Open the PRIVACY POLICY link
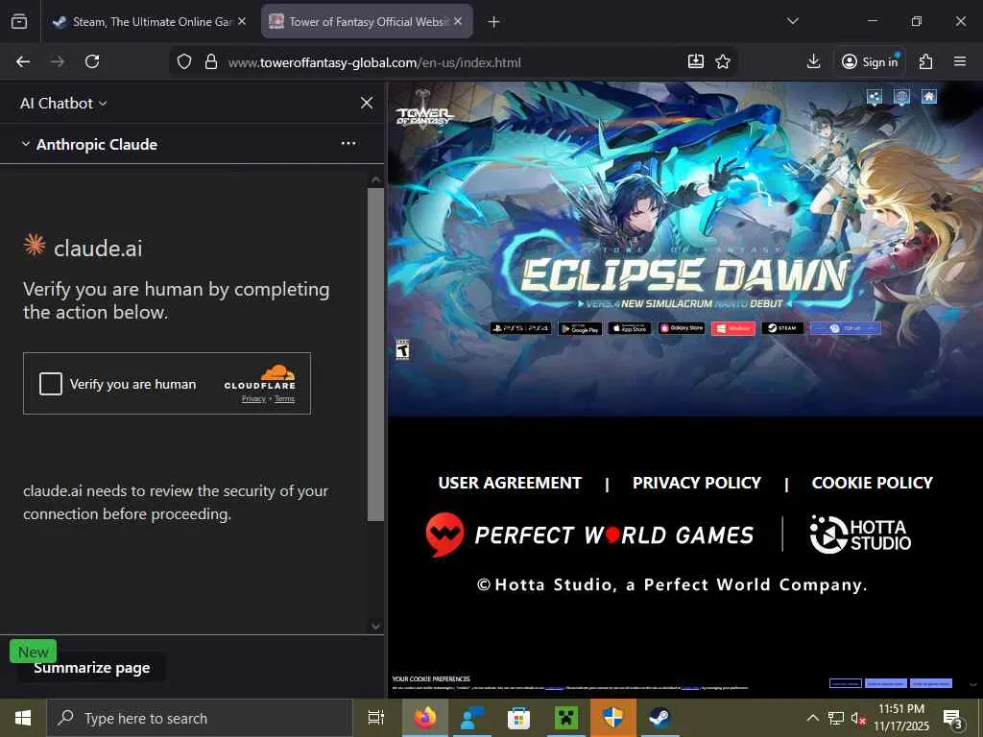This screenshot has height=737, width=983. 697,483
